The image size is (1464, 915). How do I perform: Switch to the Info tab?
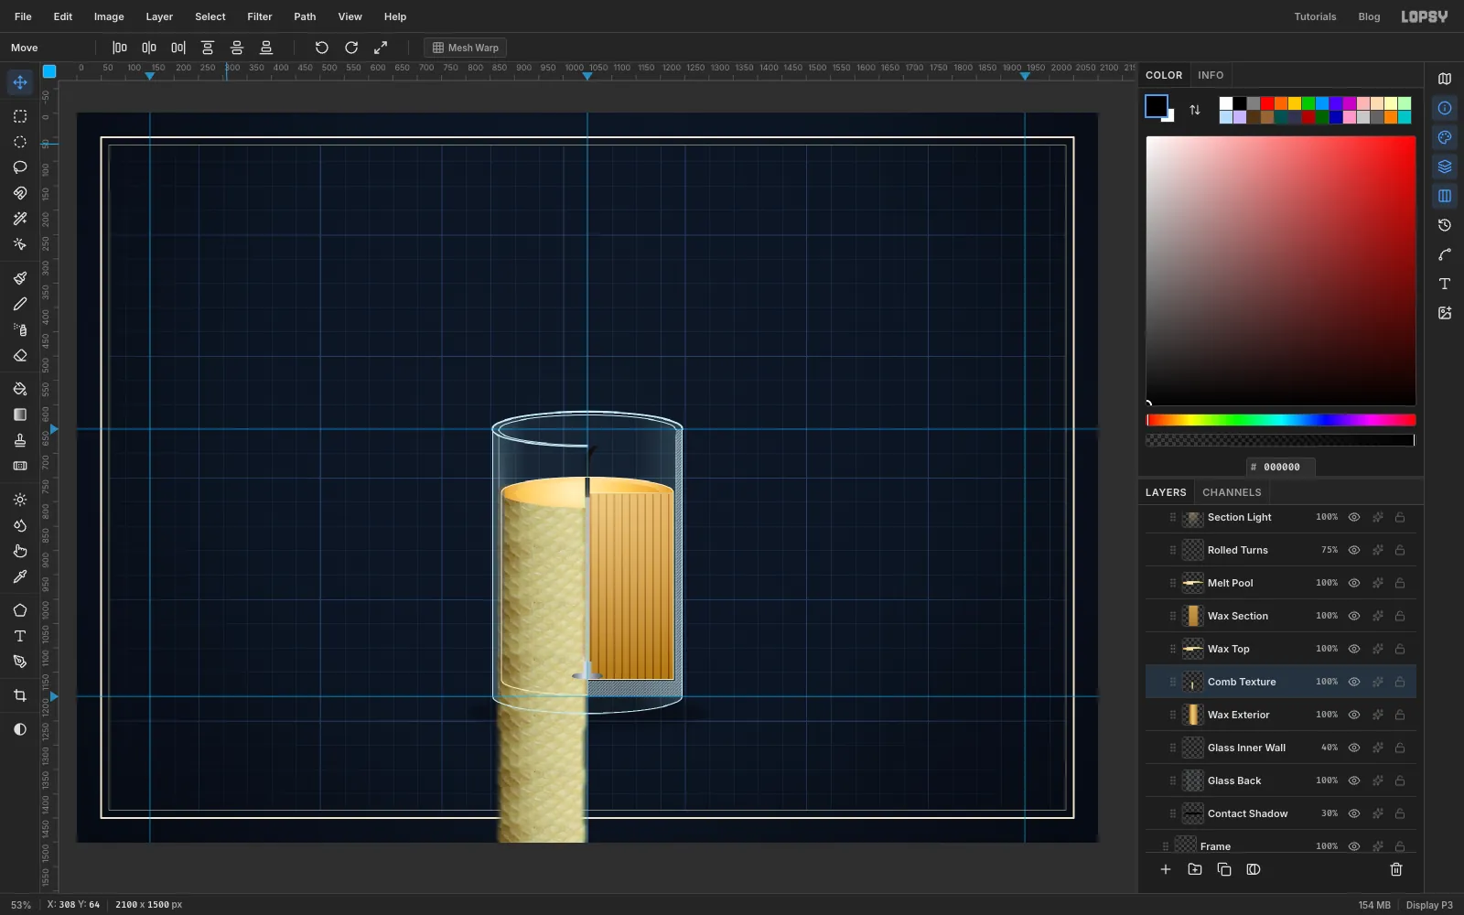(1211, 75)
